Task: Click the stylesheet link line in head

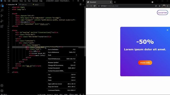Action: pos(32,24)
